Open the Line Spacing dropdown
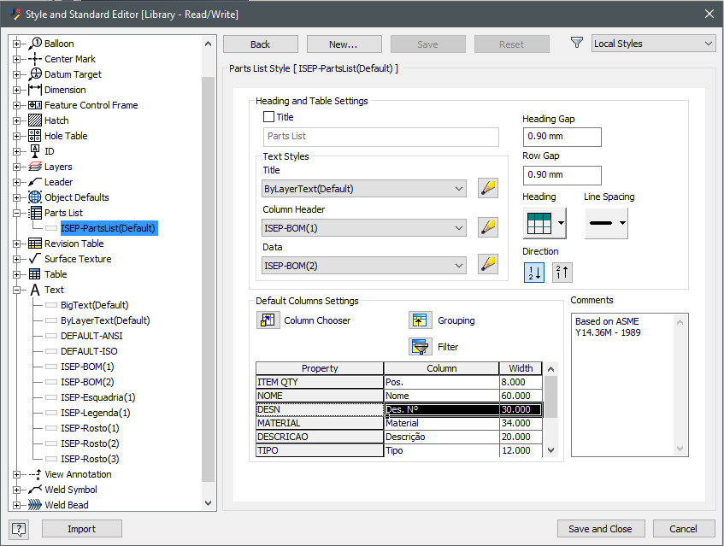724x546 pixels. pos(606,223)
